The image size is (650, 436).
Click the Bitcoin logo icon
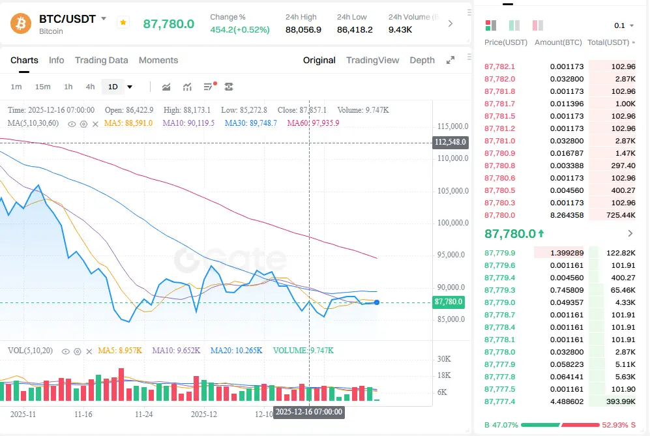click(x=21, y=23)
